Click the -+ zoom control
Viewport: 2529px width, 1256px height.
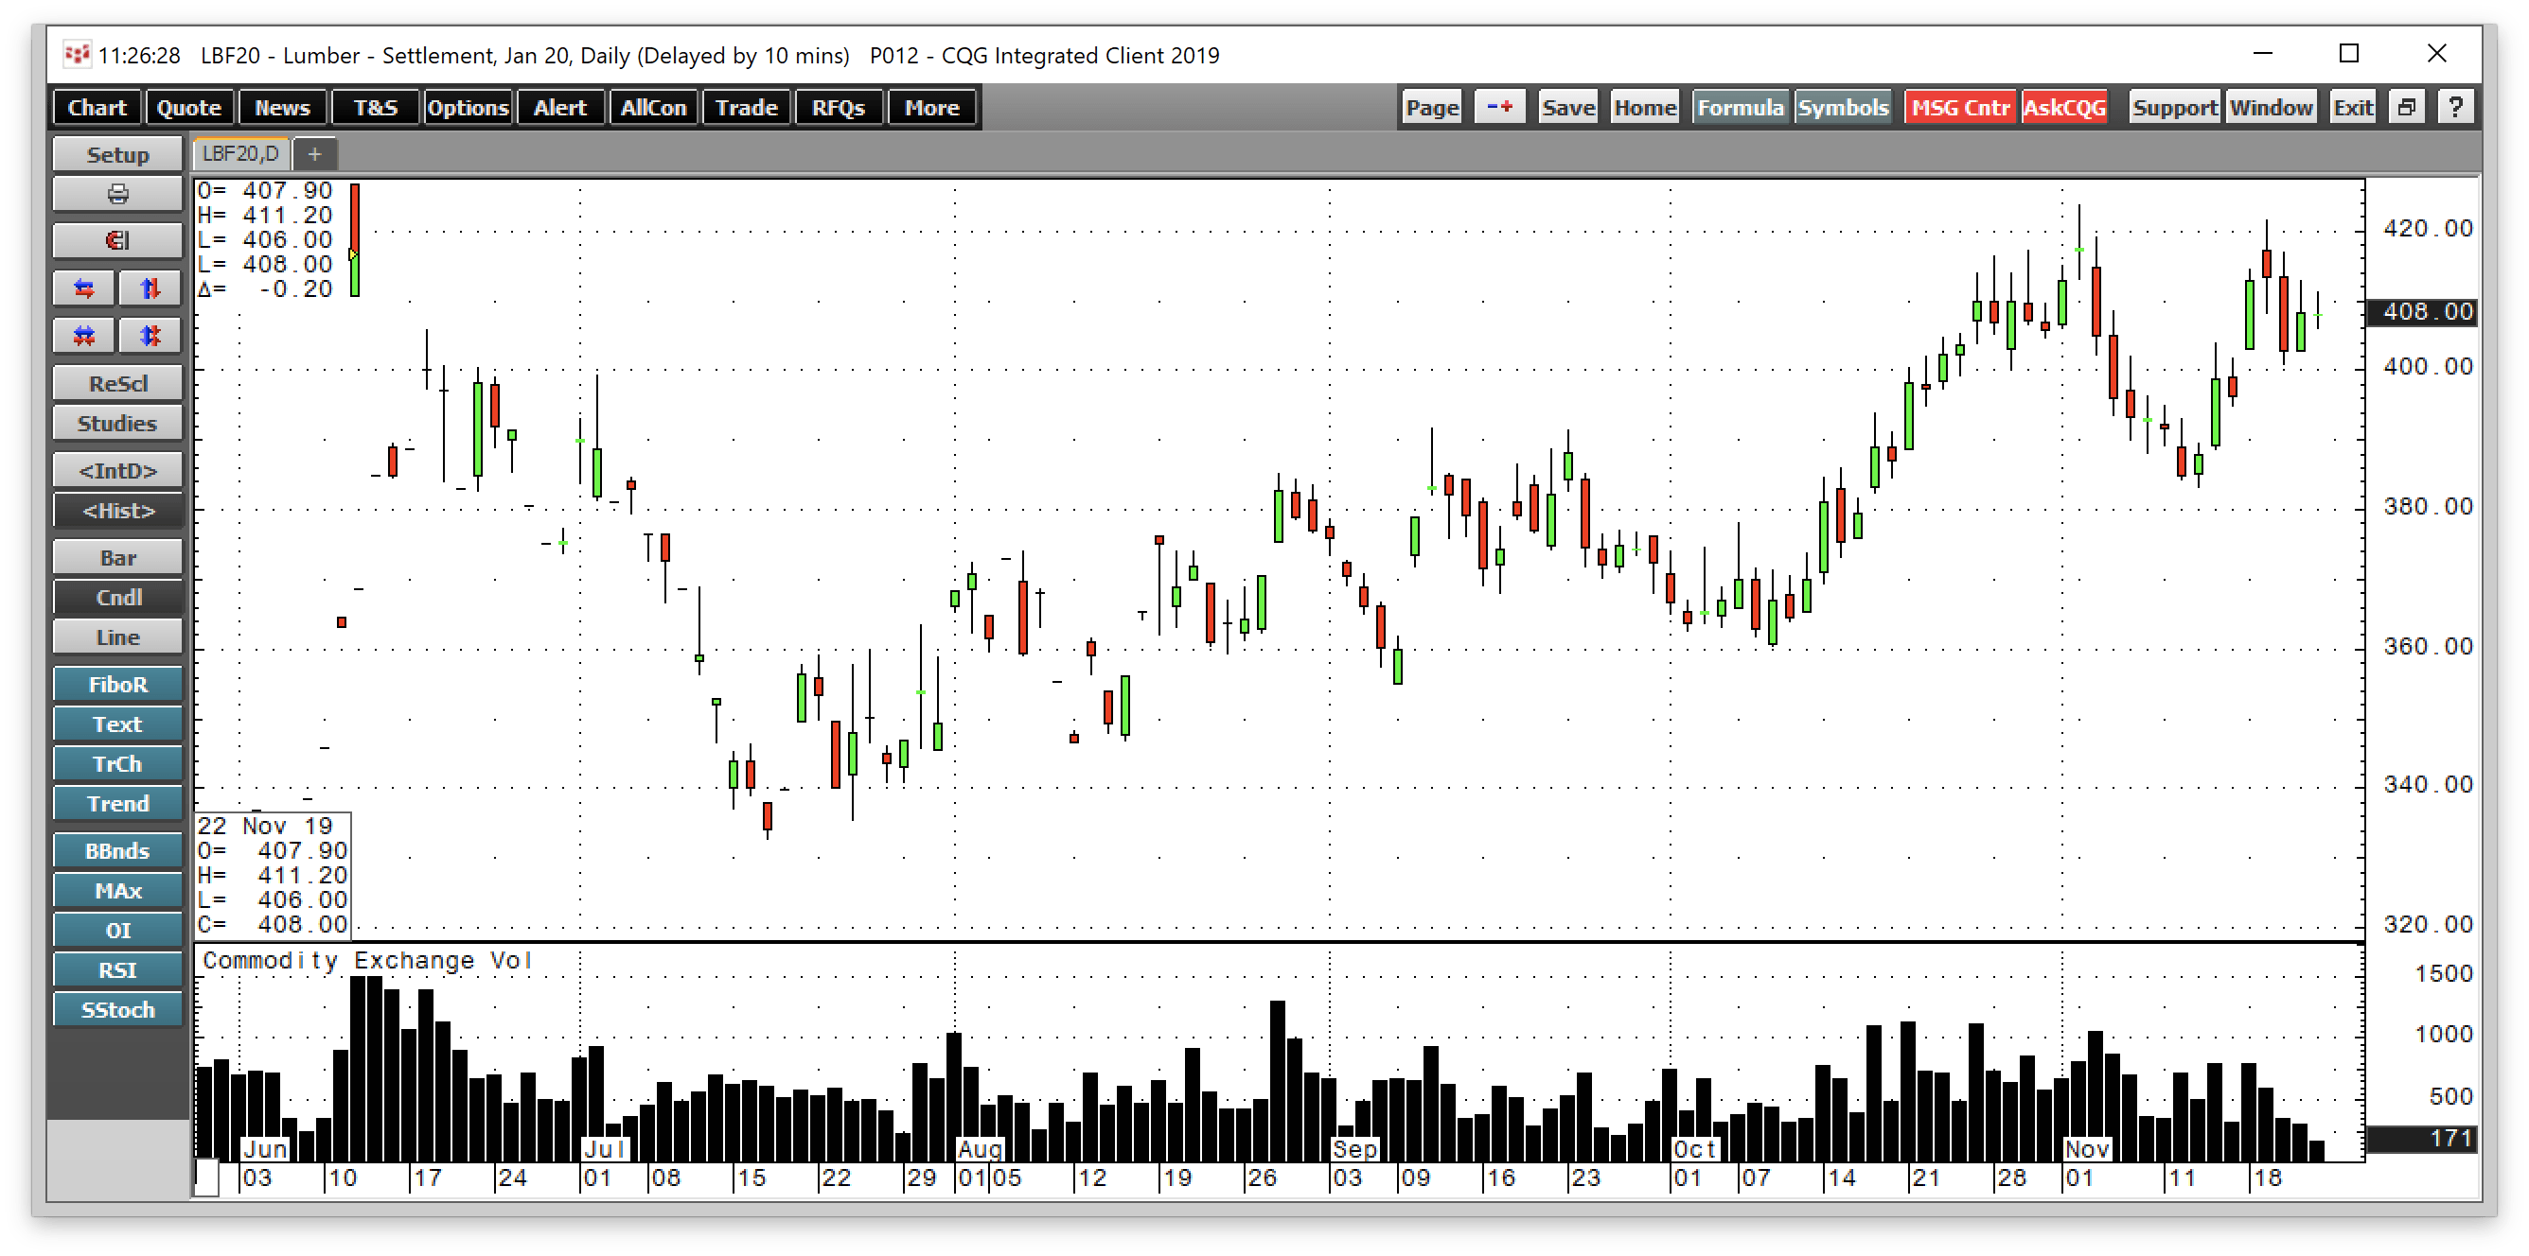point(1499,107)
